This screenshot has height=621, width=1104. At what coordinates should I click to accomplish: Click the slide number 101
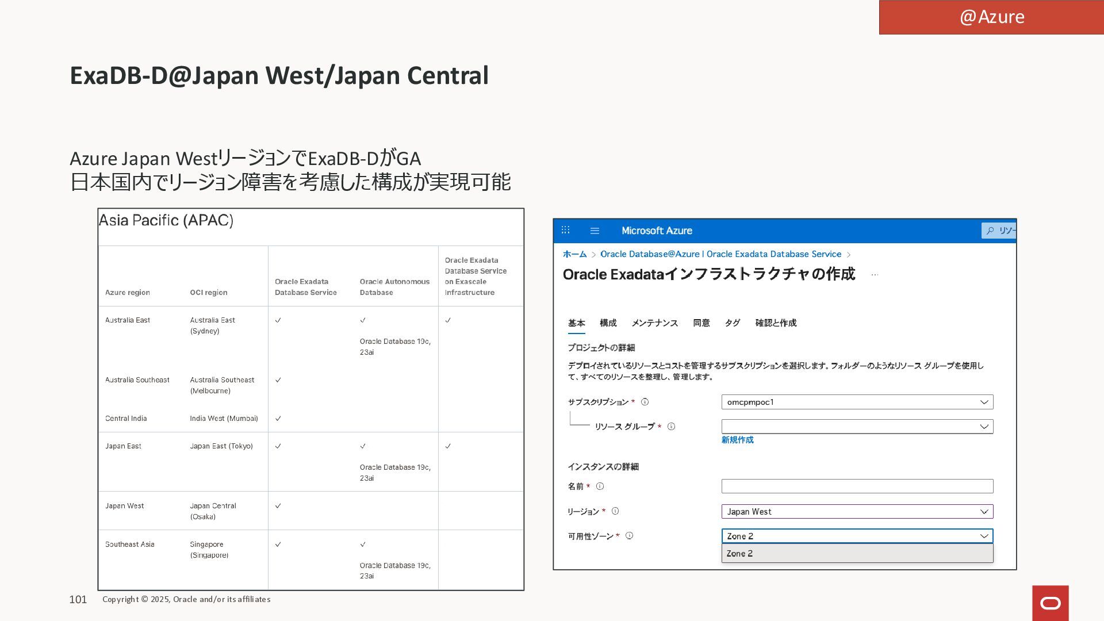(78, 600)
